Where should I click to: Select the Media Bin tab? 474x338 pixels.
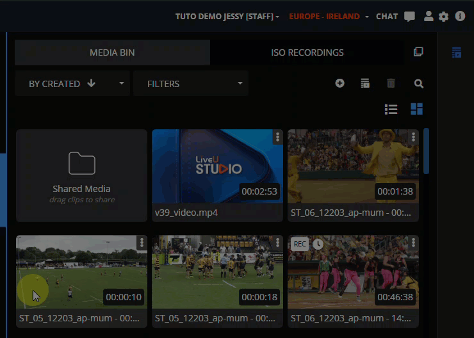(112, 52)
